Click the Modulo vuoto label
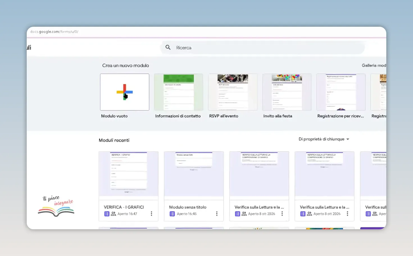413x256 pixels. 114,116
